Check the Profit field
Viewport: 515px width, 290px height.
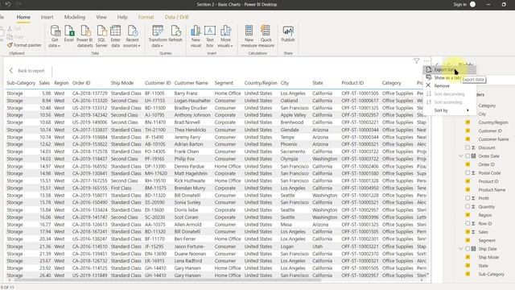[468, 198]
